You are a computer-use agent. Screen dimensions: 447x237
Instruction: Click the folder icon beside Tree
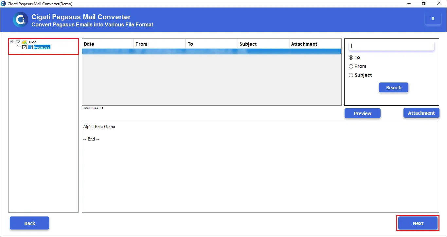(24, 42)
